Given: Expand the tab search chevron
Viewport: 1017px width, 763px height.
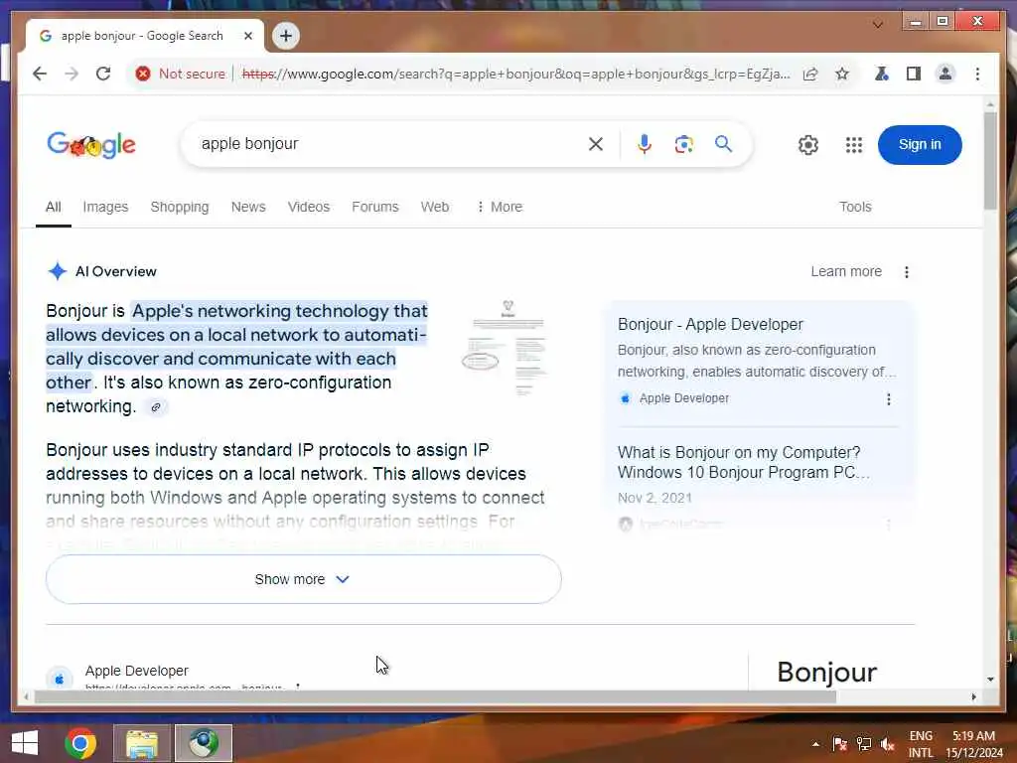Looking at the screenshot, I should pyautogui.click(x=878, y=25).
